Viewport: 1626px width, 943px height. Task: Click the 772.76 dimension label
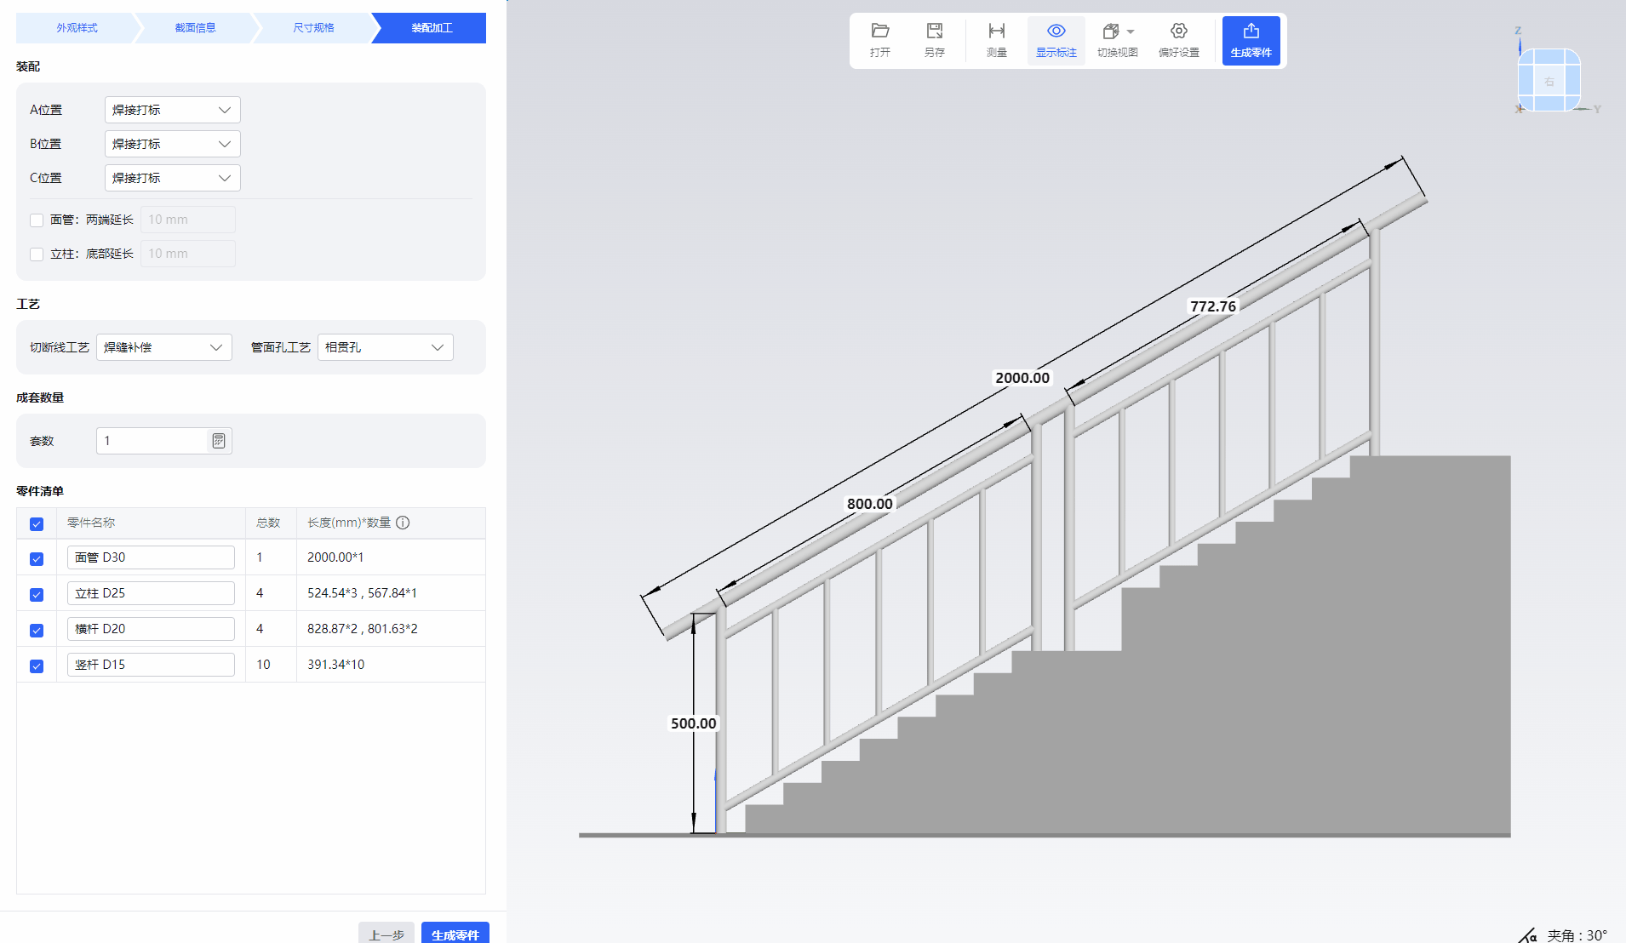1213,306
